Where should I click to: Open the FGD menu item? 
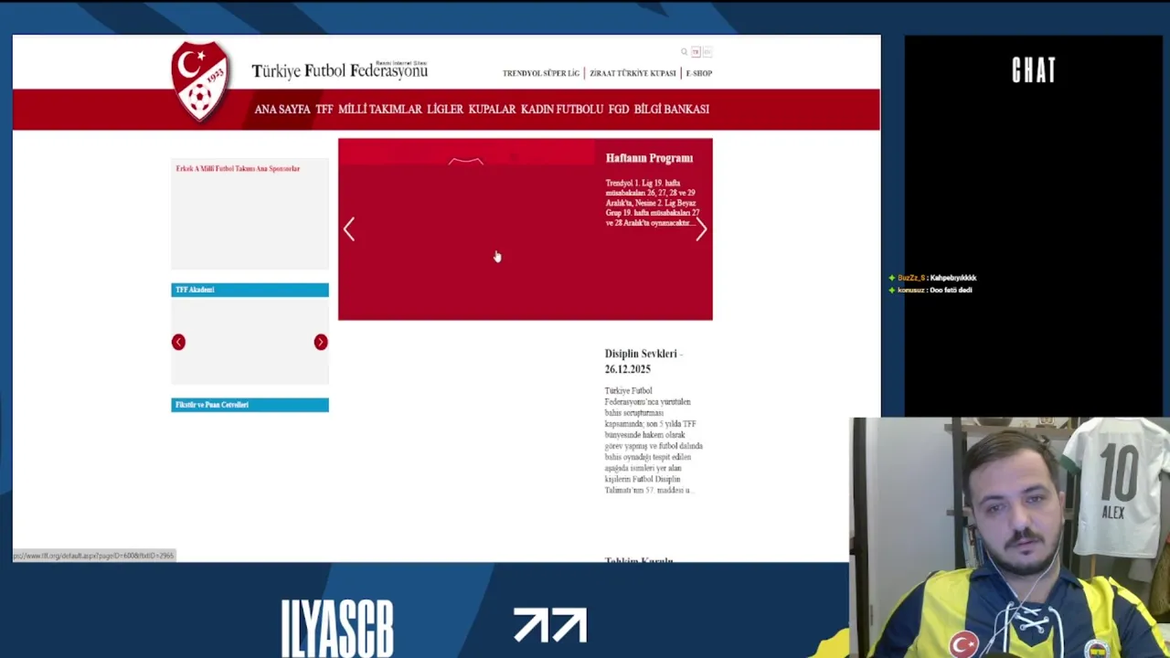click(x=619, y=109)
